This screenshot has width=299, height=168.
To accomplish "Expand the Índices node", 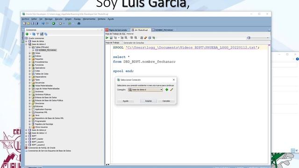I will [30, 56].
